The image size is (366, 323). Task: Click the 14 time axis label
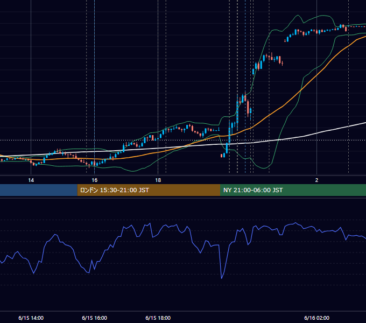pyautogui.click(x=31, y=180)
